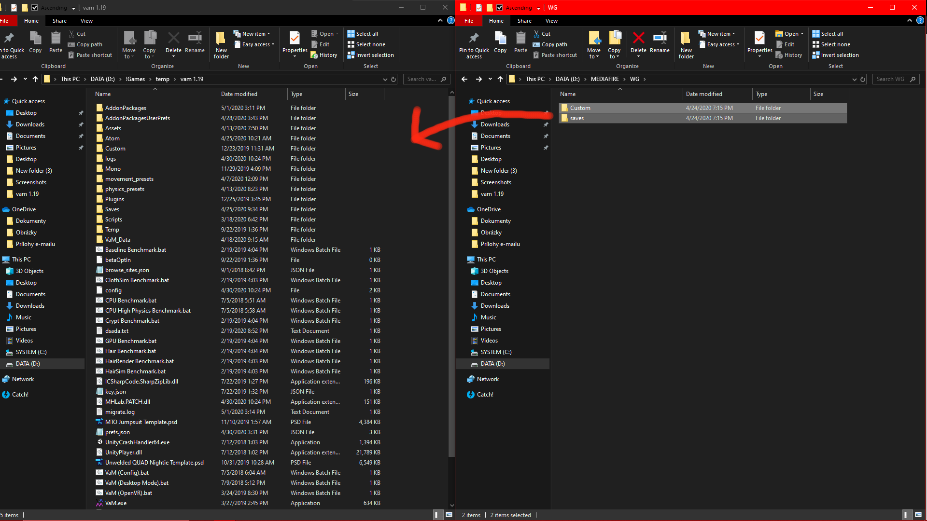Open the address history dropdown in the vam 1.19 window
The height and width of the screenshot is (521, 927).
pos(385,79)
